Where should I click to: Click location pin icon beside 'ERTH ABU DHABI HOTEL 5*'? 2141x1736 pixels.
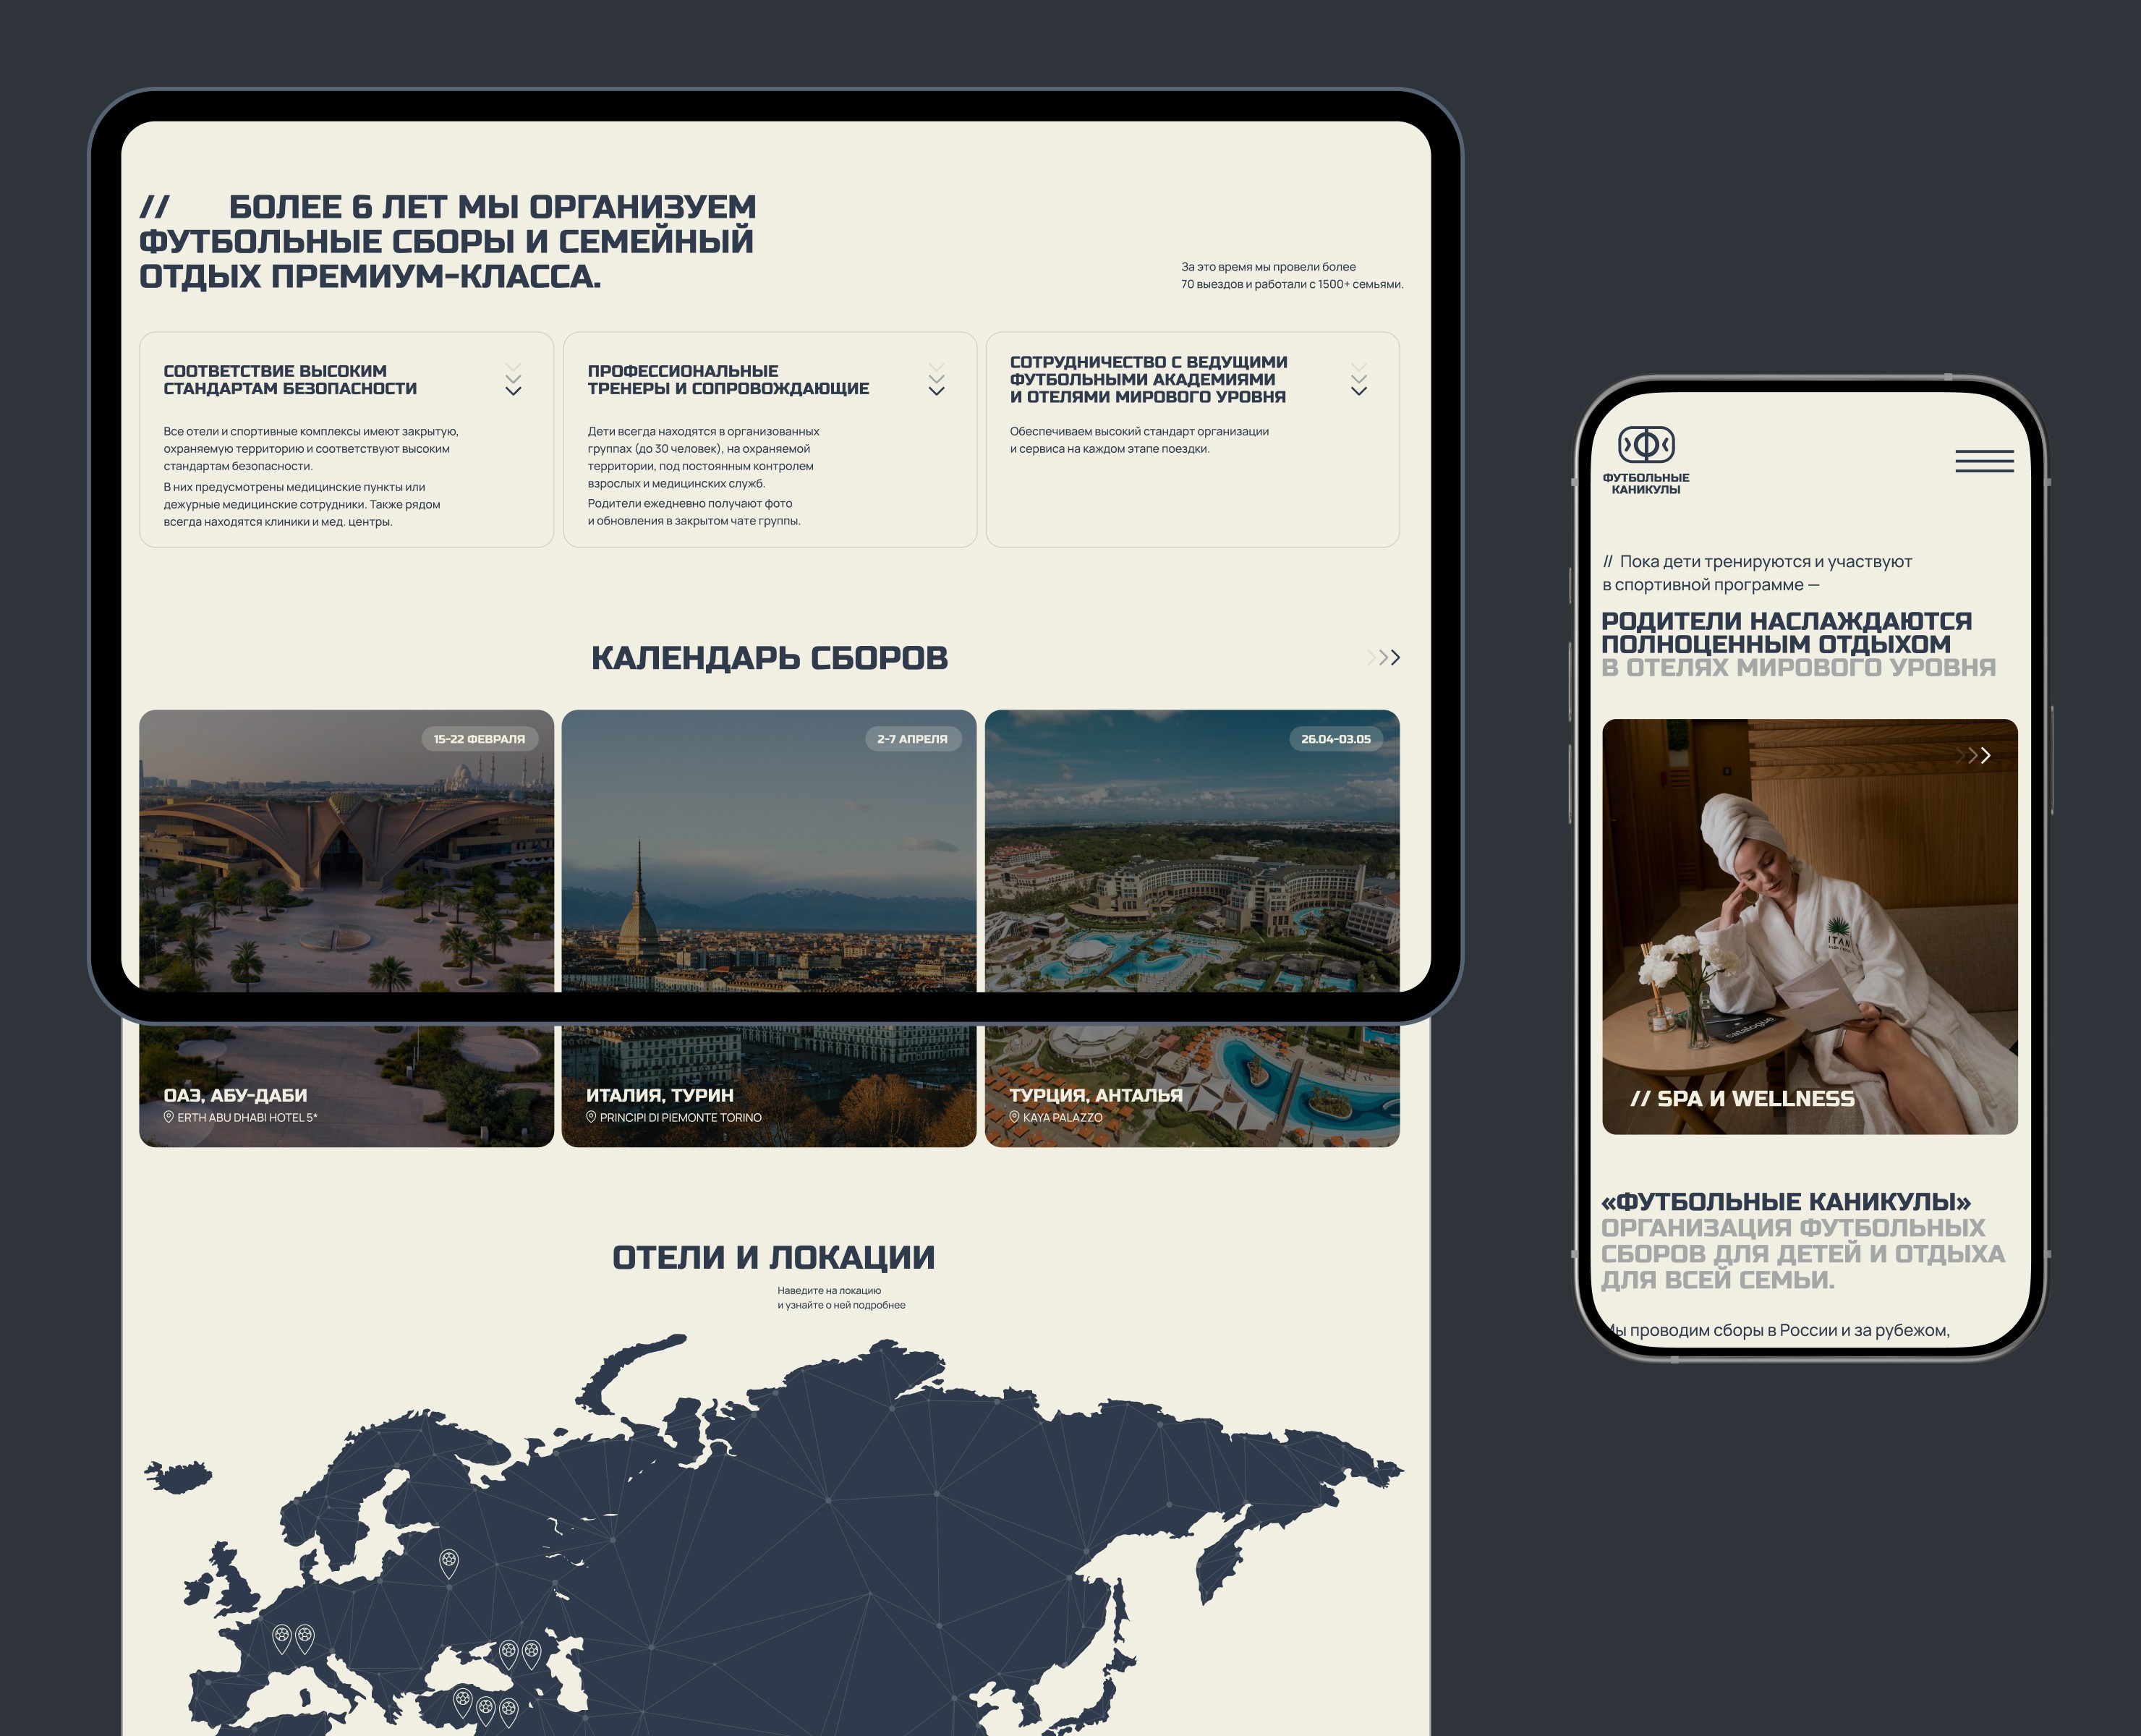(x=169, y=1117)
